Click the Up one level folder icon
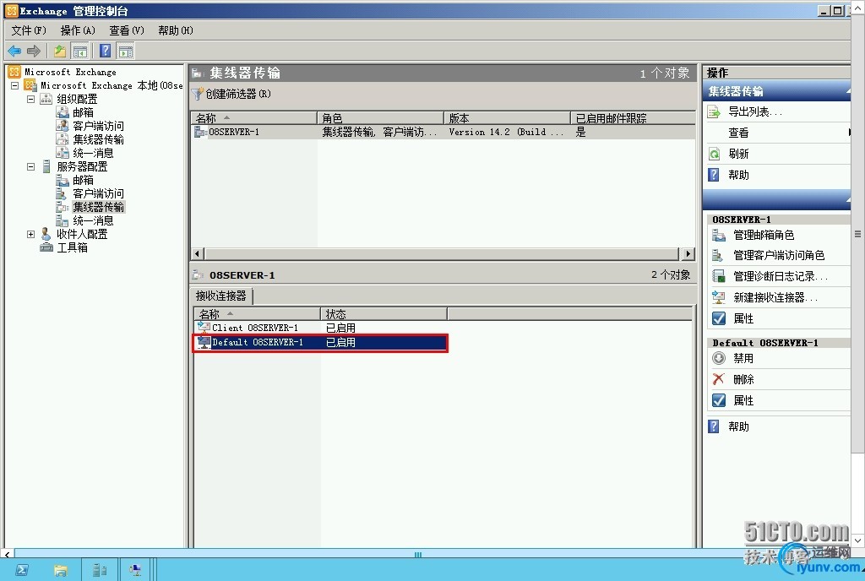Image resolution: width=865 pixels, height=581 pixels. (60, 52)
